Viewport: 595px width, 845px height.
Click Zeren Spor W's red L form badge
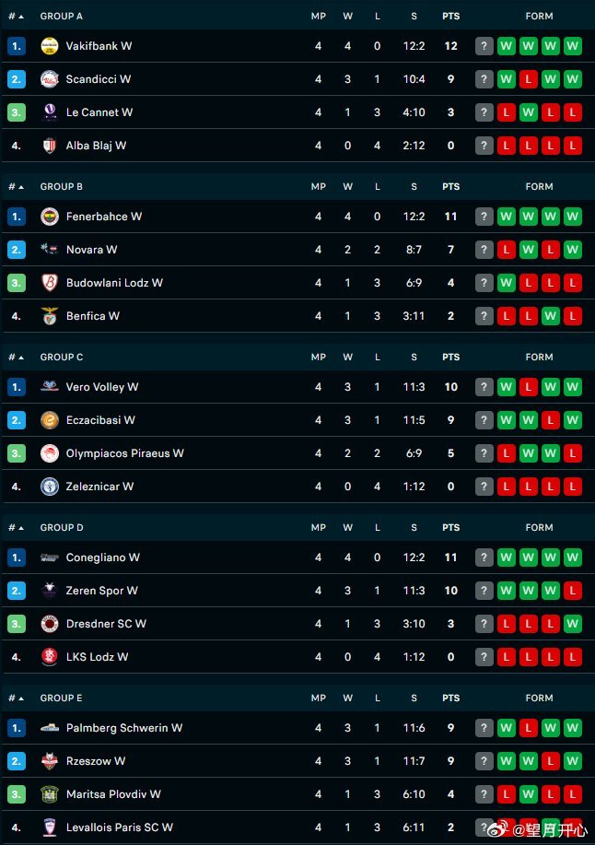pos(573,591)
